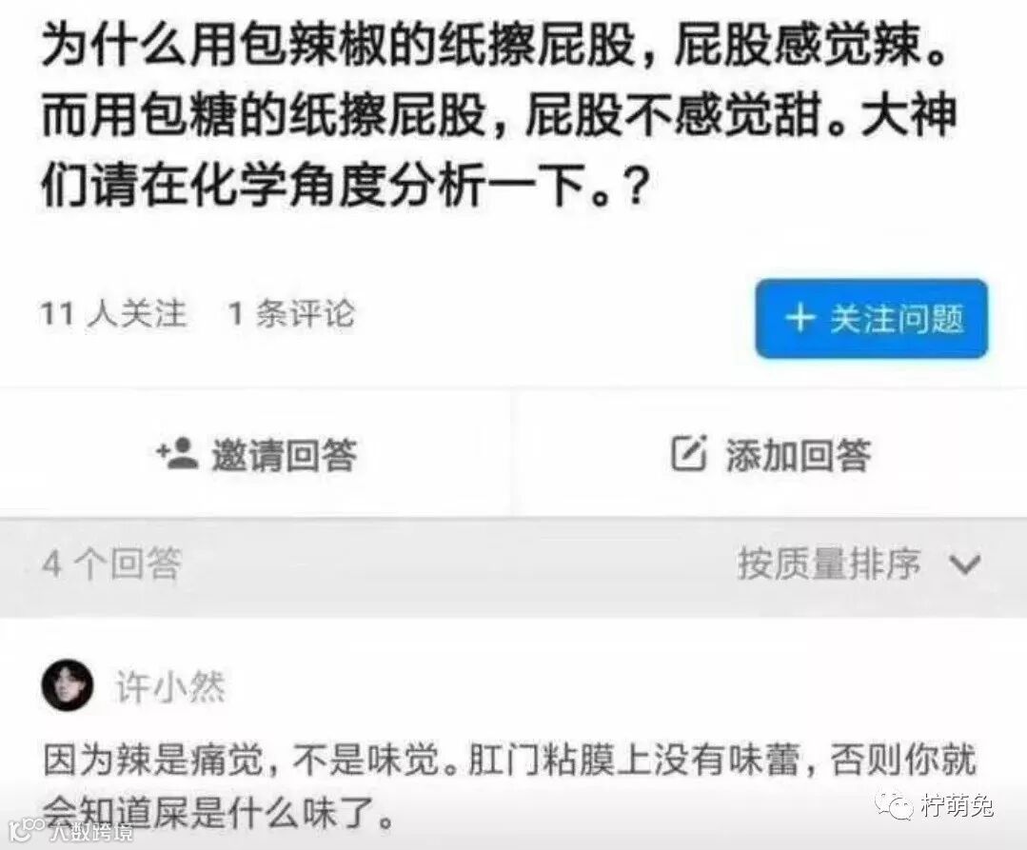Open the 1 条评论 comments link

coord(291,314)
